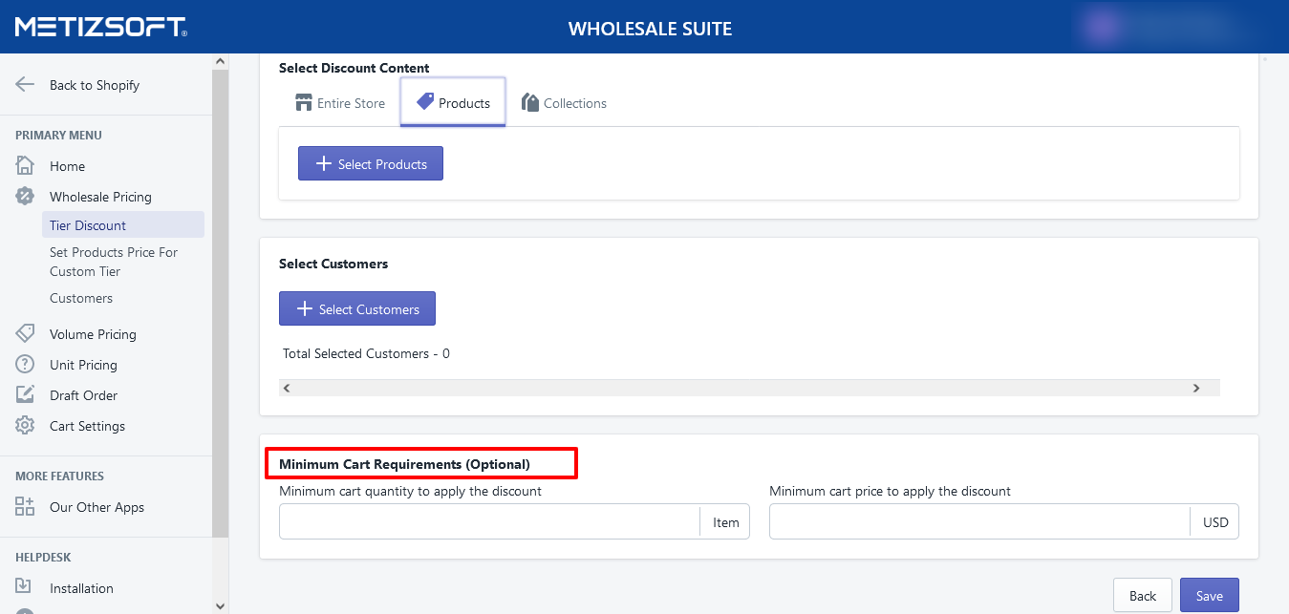Screen dimensions: 1289x614
Task: Select the Products discount content tab
Action: (x=453, y=103)
